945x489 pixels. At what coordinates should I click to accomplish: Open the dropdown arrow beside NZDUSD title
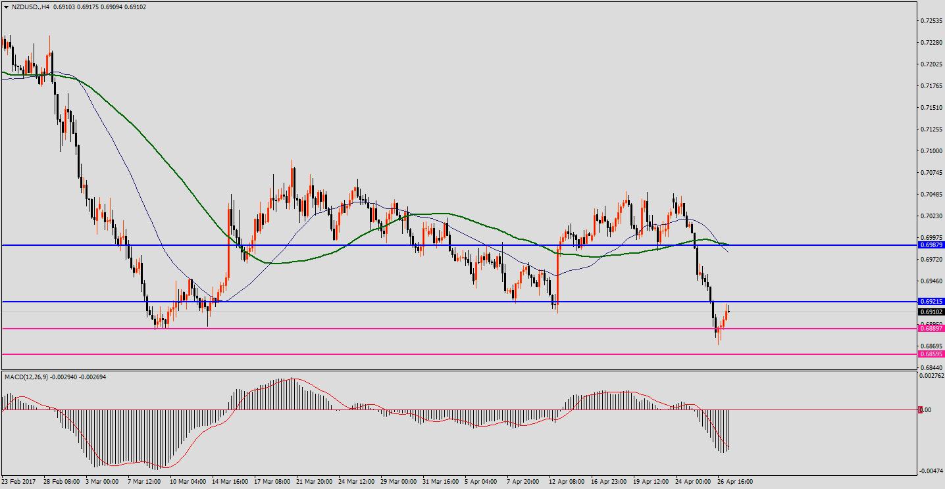point(6,7)
